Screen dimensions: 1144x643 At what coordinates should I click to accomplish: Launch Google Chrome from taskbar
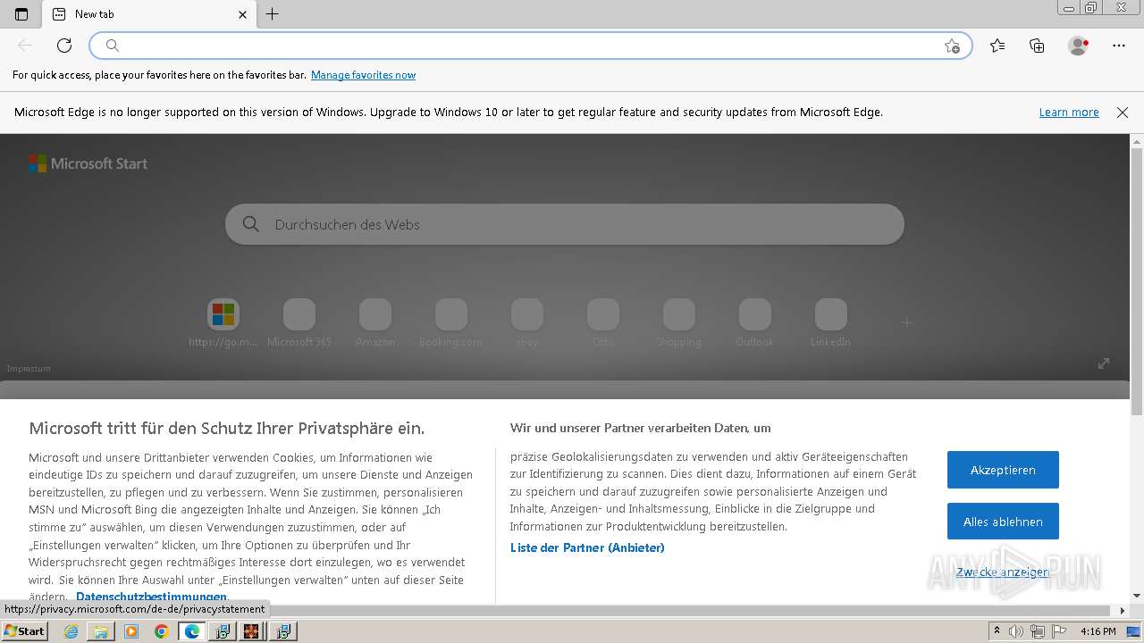click(162, 631)
